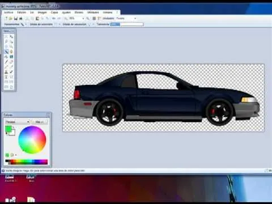Select the Rounded Rectangle tool
The height and width of the screenshot is (204, 272).
click(11, 82)
